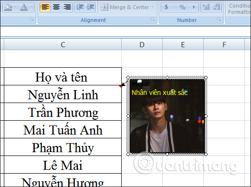
Task: Open the Alignment group dialog launcher
Action: [153, 20]
